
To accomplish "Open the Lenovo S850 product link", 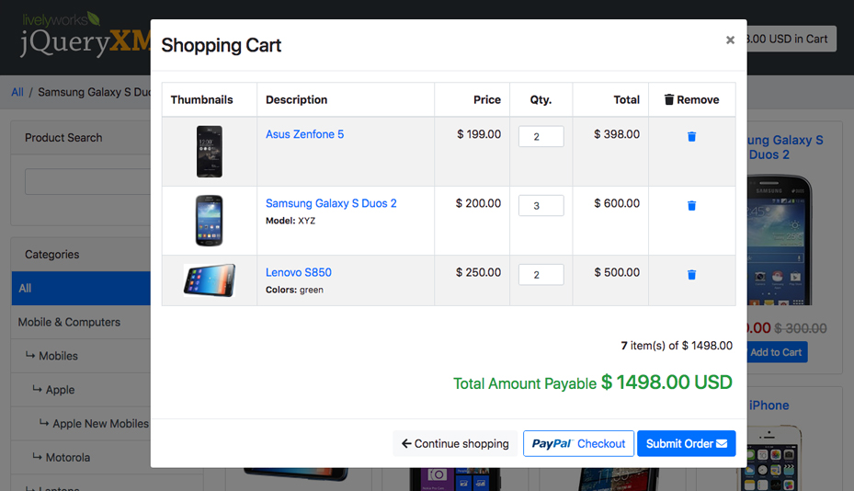I will click(299, 272).
